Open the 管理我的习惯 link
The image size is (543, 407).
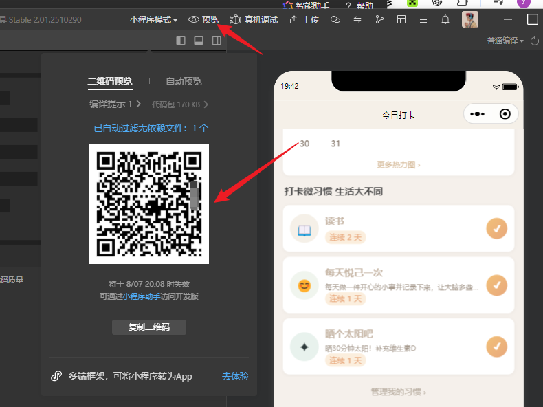pos(398,392)
